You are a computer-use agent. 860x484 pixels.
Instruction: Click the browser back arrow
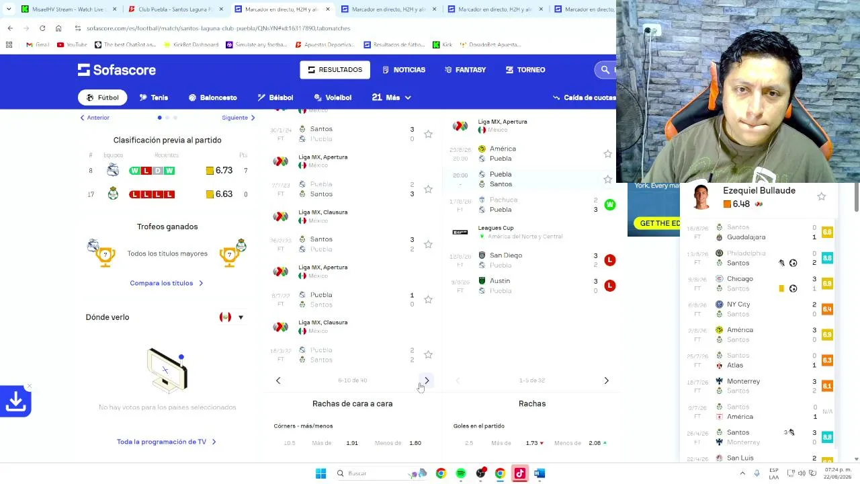coord(10,28)
